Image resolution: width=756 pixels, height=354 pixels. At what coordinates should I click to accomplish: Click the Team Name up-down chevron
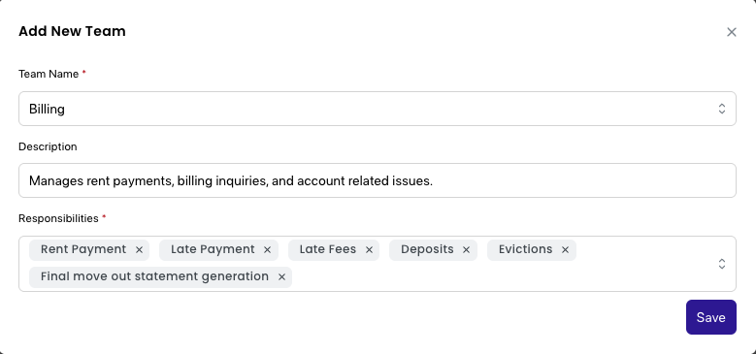(721, 109)
